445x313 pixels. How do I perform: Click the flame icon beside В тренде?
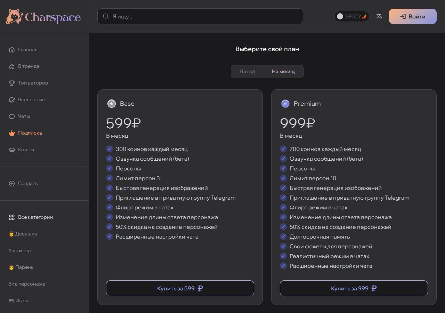[x=12, y=66]
